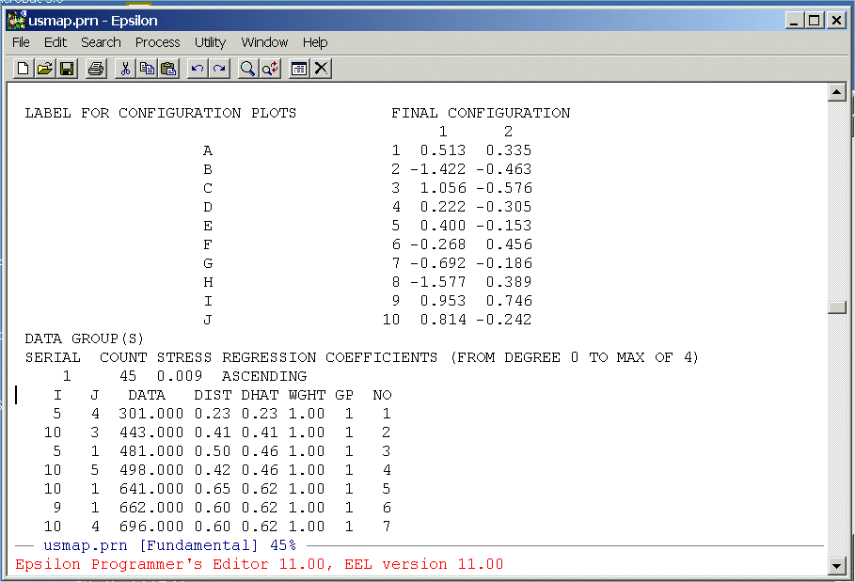Image resolution: width=855 pixels, height=582 pixels.
Task: Print the document via printer icon
Action: click(x=96, y=69)
